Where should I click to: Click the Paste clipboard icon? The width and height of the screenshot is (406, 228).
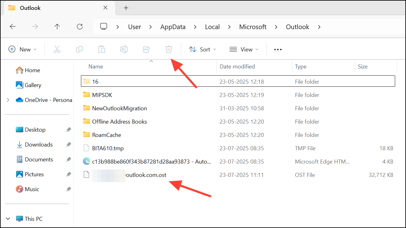coord(102,49)
